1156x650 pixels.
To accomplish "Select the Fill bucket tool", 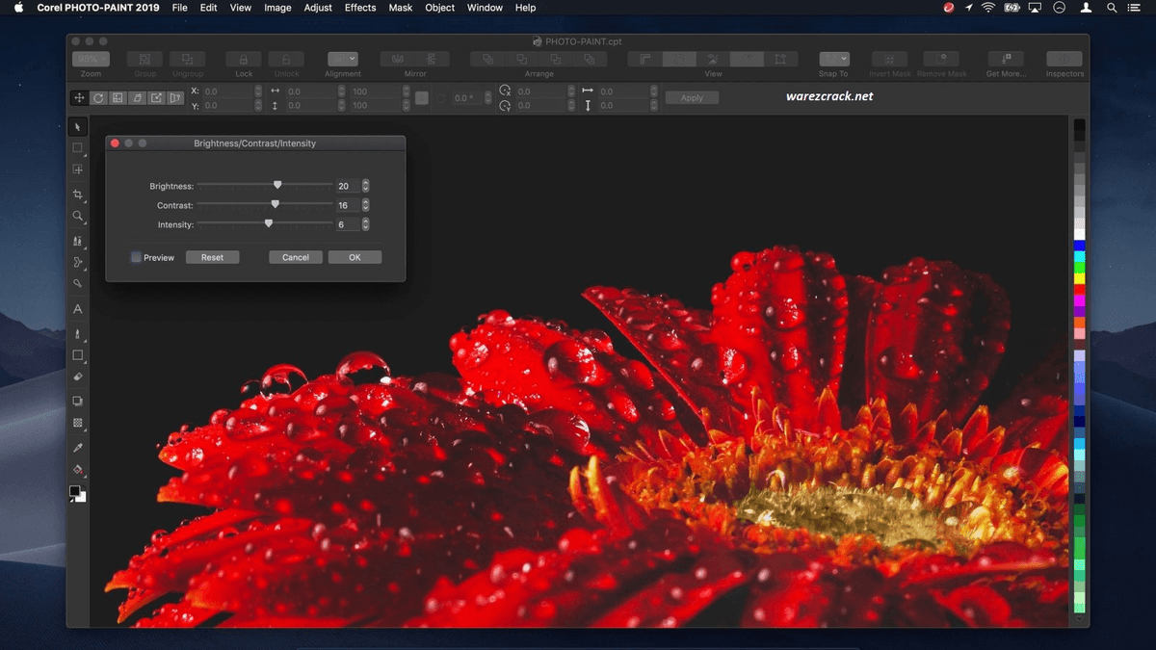I will [x=78, y=470].
